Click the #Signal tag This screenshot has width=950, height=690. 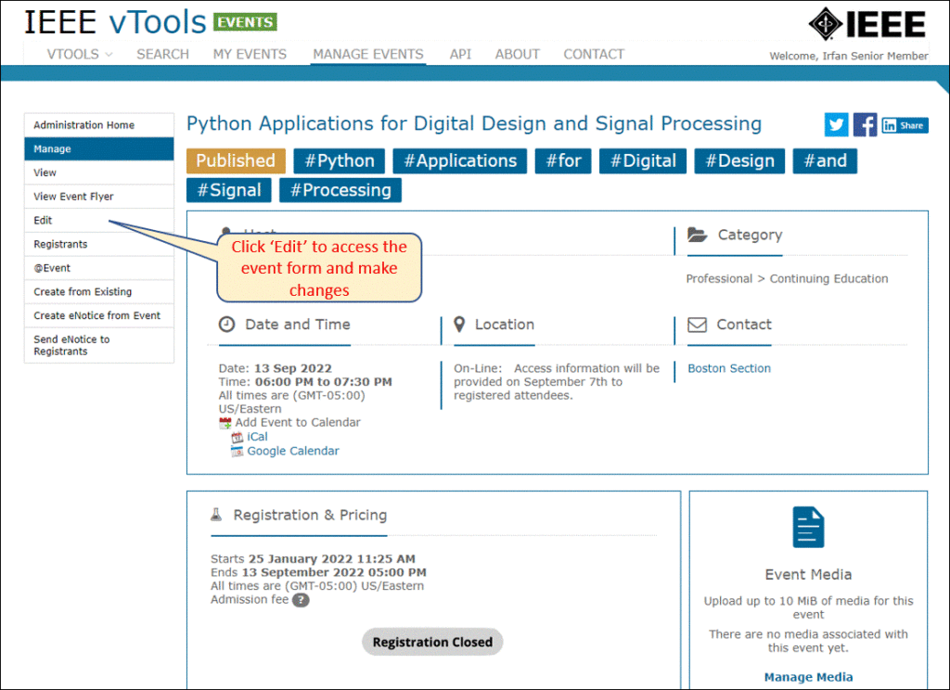pos(229,190)
